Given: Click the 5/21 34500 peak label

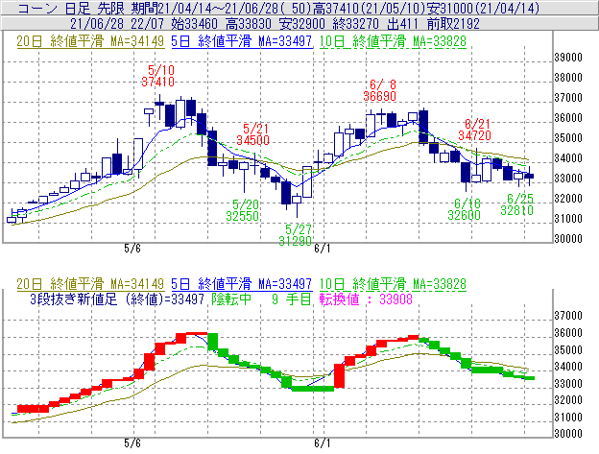Looking at the screenshot, I should pyautogui.click(x=252, y=134).
